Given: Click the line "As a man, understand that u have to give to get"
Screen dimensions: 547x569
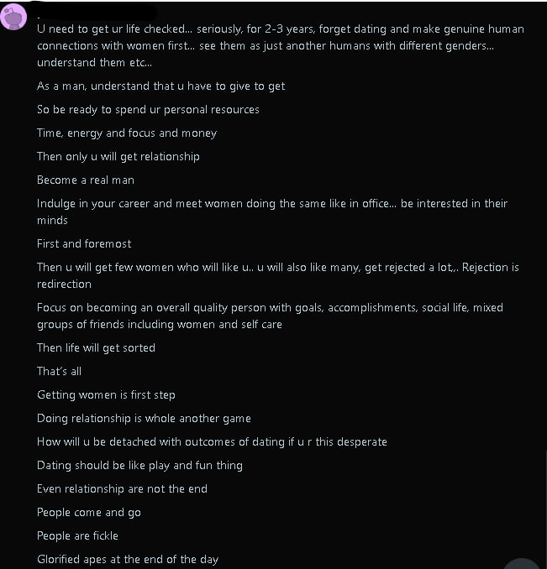Looking at the screenshot, I should pyautogui.click(x=161, y=86).
